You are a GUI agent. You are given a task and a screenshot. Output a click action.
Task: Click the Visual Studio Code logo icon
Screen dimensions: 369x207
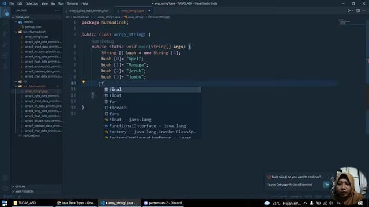pos(4,3)
